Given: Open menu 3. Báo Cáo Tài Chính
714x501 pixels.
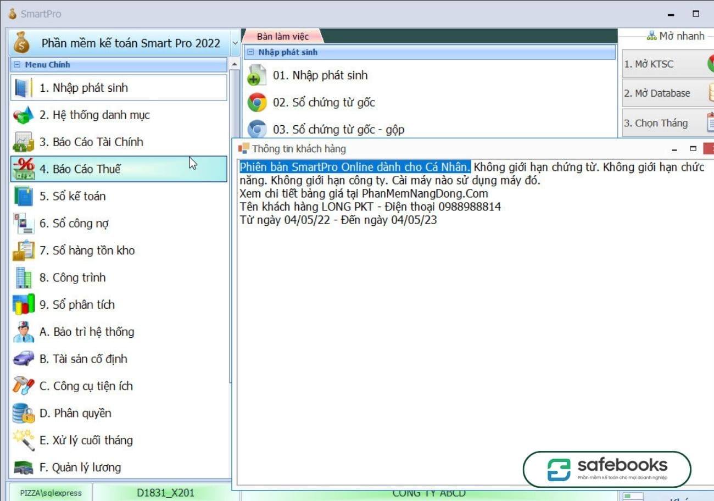Looking at the screenshot, I should (119, 142).
